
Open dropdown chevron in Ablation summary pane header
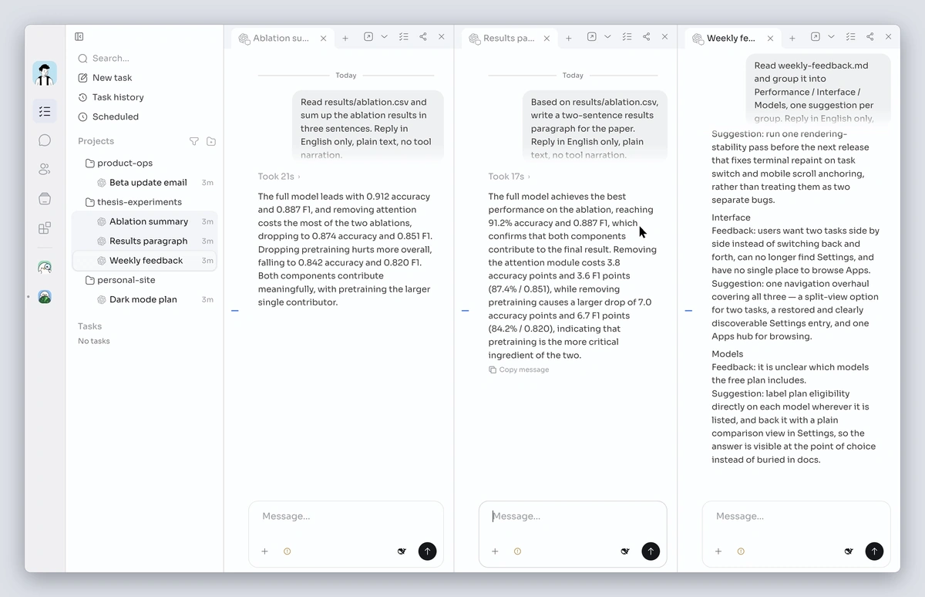tap(385, 37)
